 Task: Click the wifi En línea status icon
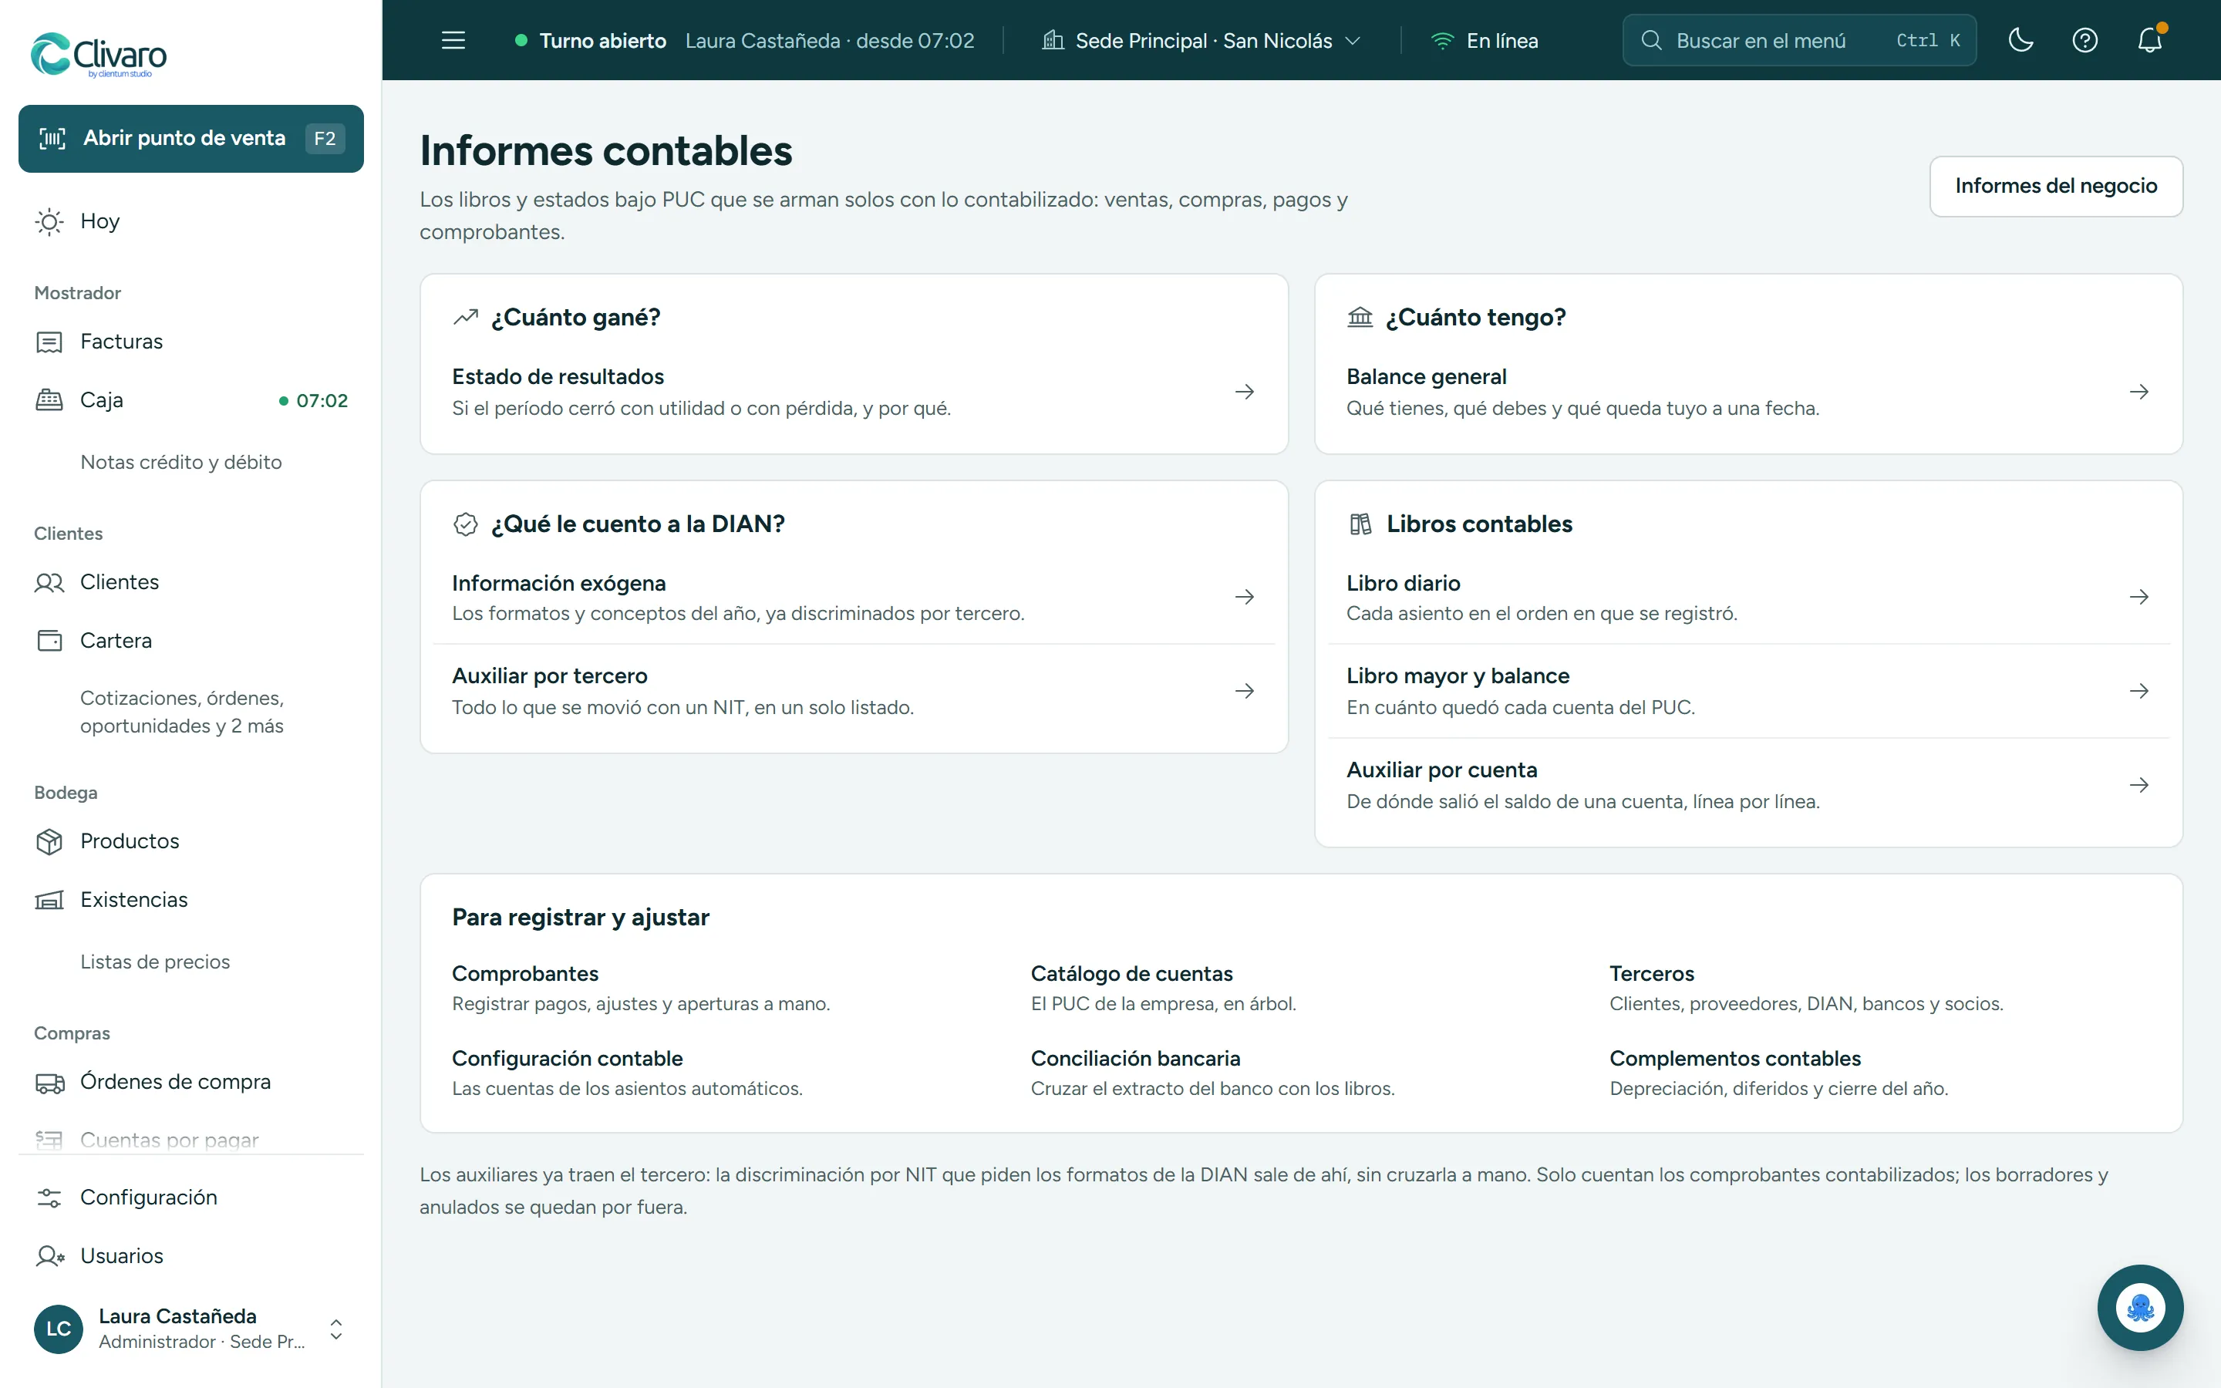coord(1443,42)
